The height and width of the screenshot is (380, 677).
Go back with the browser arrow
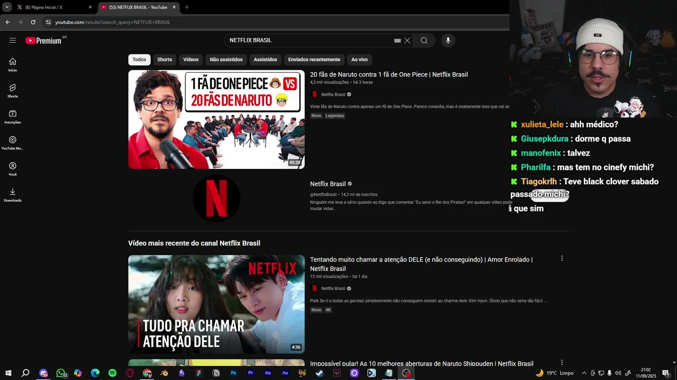tap(7, 22)
